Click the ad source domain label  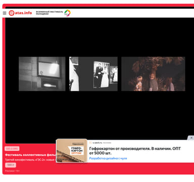click(x=98, y=143)
